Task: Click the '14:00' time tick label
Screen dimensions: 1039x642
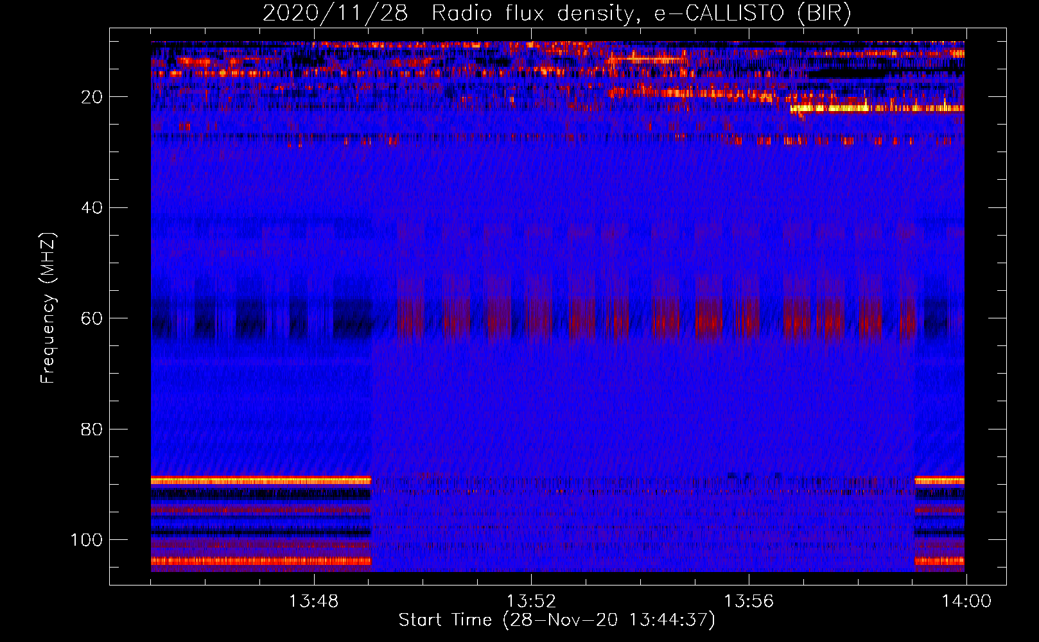Action: (966, 602)
